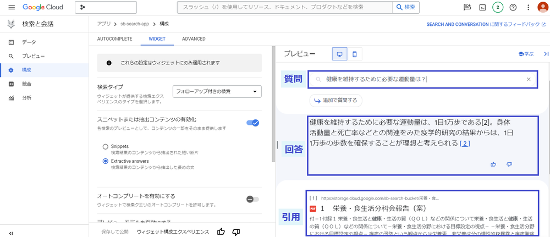Open the main hamburger navigation menu

point(12,7)
